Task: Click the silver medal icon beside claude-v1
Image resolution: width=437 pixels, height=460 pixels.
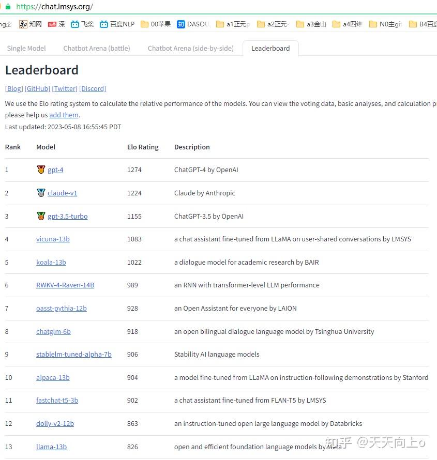Action: (x=41, y=193)
